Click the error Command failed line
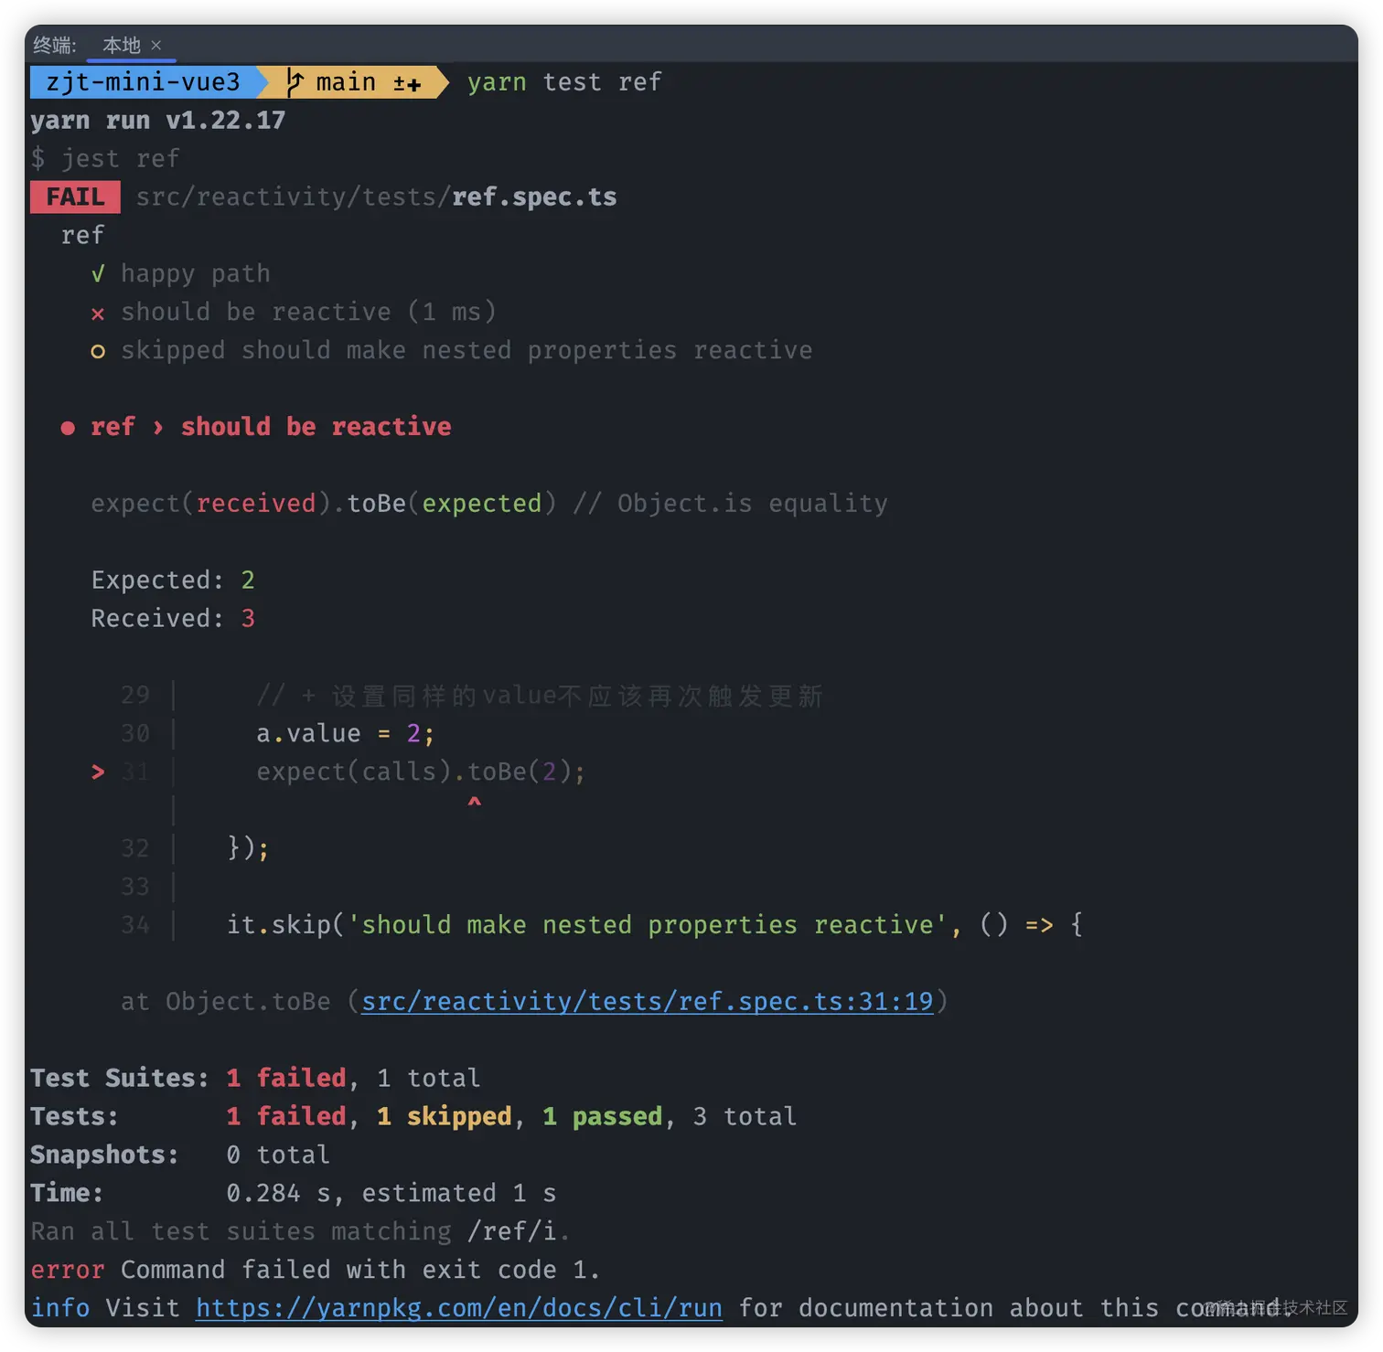This screenshot has width=1383, height=1352. [x=316, y=1271]
